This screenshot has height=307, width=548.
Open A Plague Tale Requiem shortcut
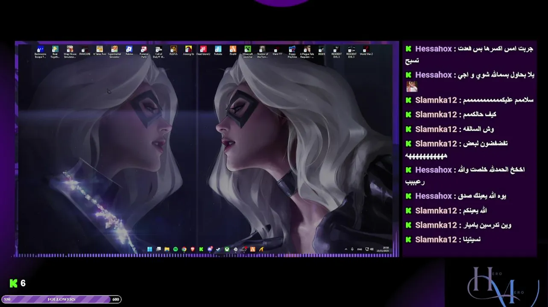tap(307, 52)
